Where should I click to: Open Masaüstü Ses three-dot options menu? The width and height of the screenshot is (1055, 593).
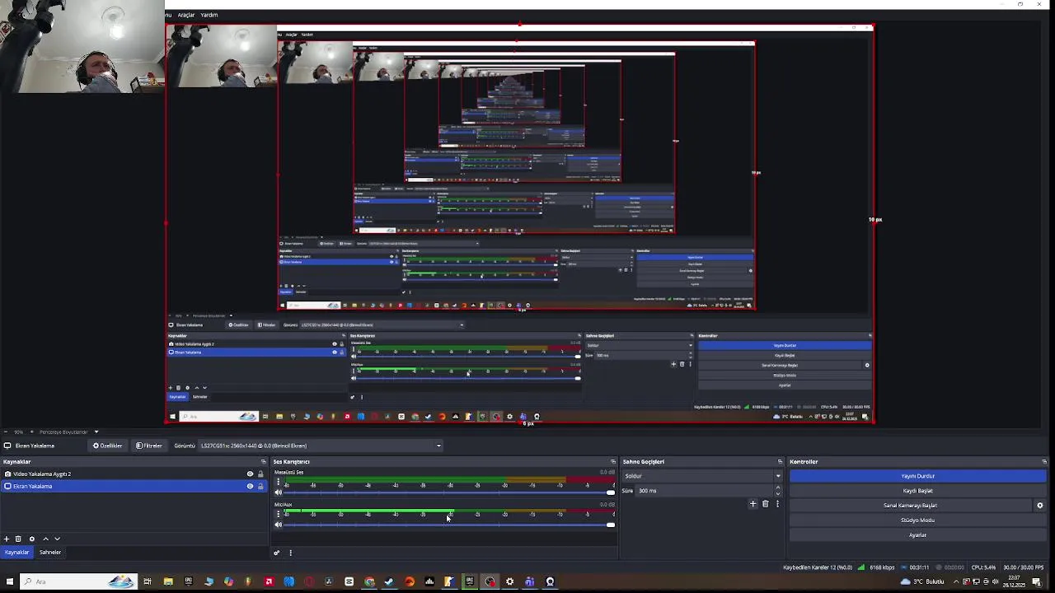pyautogui.click(x=278, y=482)
